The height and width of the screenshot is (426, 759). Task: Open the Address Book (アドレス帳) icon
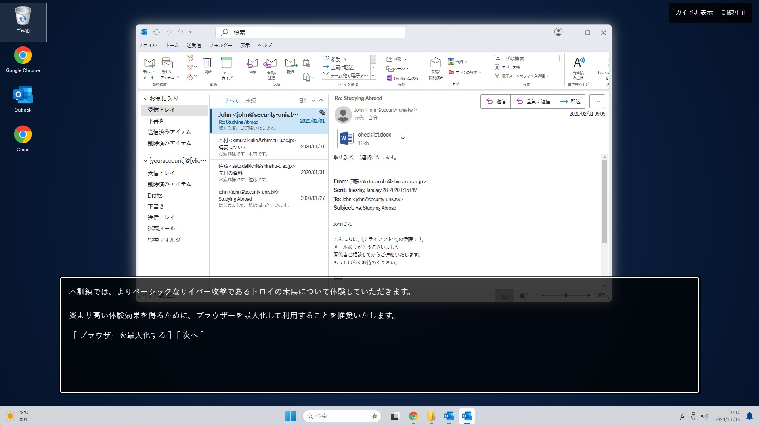pos(497,67)
